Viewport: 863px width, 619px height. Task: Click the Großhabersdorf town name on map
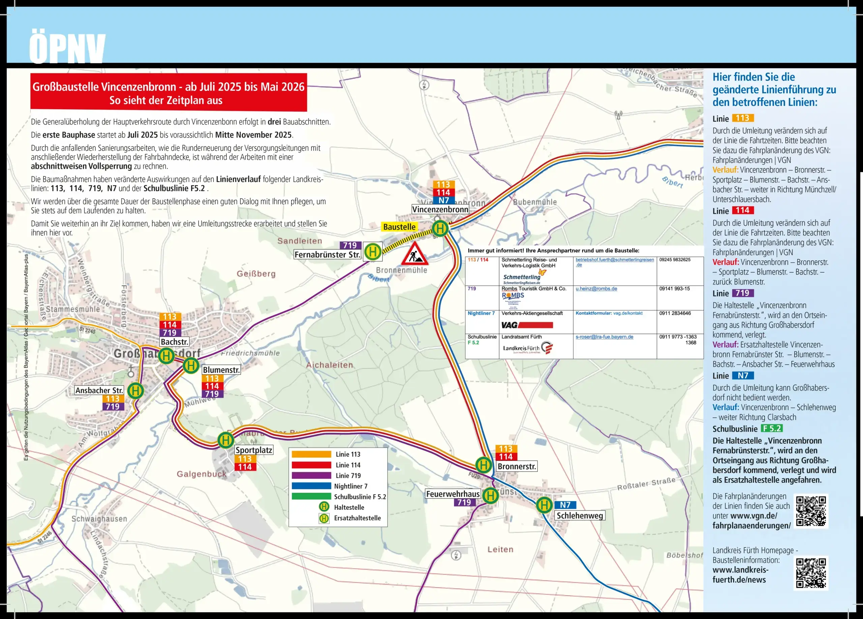[157, 353]
